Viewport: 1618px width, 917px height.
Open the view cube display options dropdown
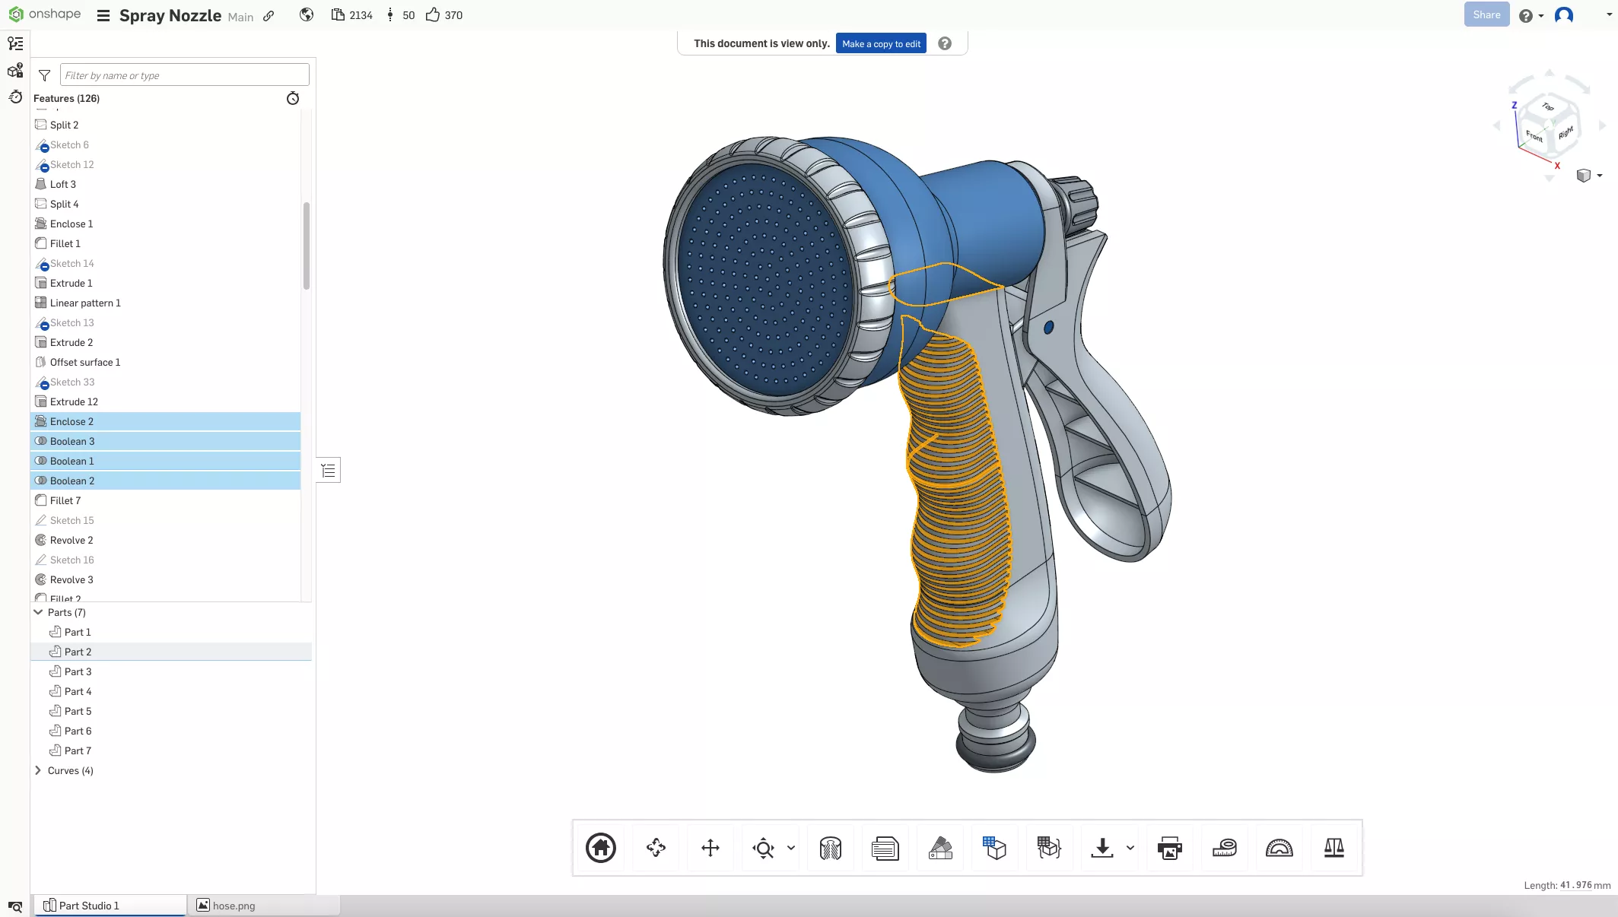pyautogui.click(x=1599, y=176)
